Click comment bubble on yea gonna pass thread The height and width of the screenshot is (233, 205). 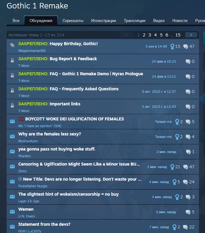(188, 152)
